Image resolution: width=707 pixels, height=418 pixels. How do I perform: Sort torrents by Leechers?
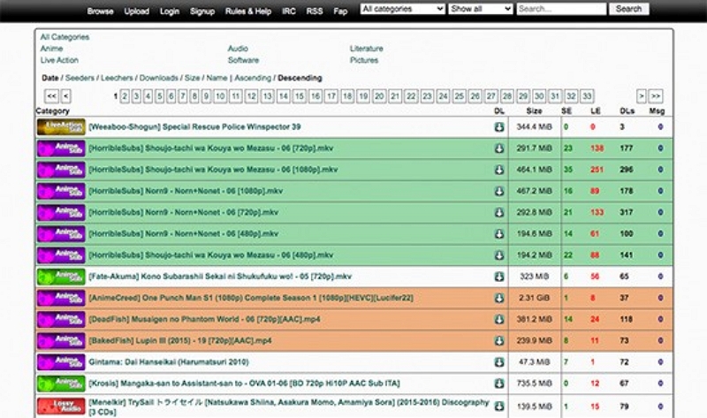[x=117, y=78]
